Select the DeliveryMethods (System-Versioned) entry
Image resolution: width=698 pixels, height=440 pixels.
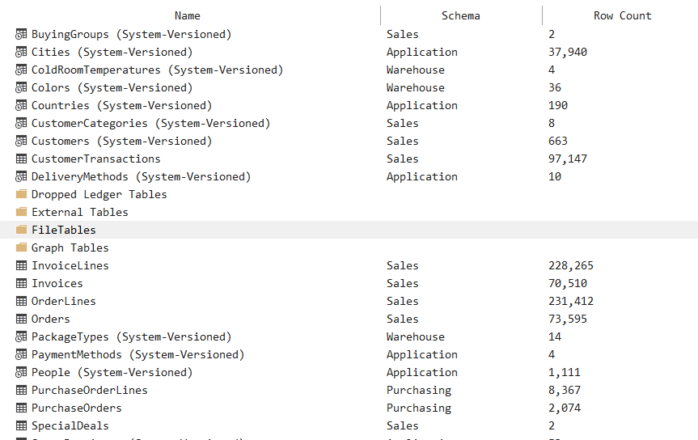pos(141,176)
